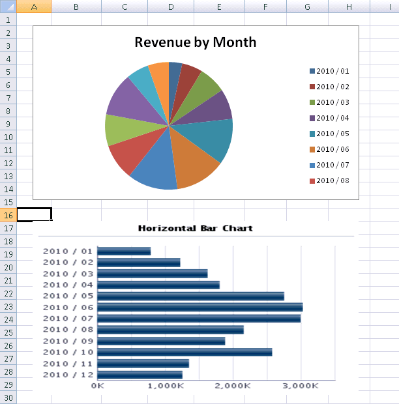Click the 1,000K axis label
Image resolution: width=399 pixels, height=404 pixels.
[x=166, y=386]
